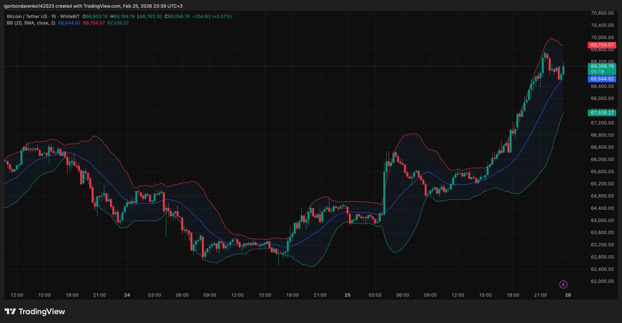Click the red upper band price label 69,754.57
Viewport: 622px width, 323px height.
[601, 46]
